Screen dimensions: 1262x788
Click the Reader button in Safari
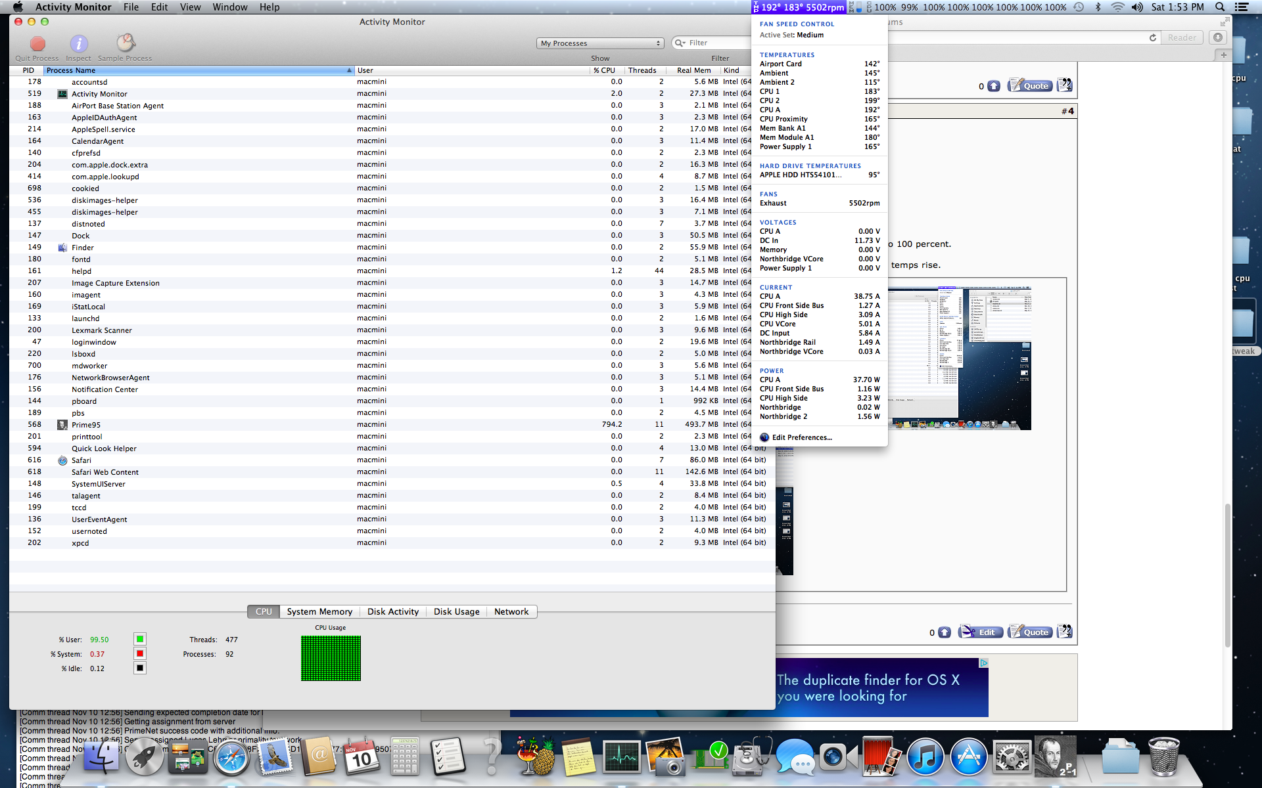(1182, 37)
